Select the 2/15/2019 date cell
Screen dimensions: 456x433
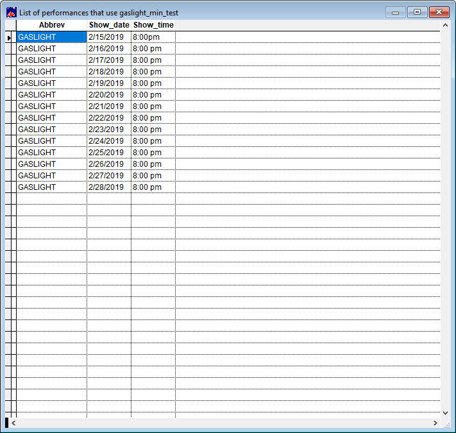click(x=109, y=37)
